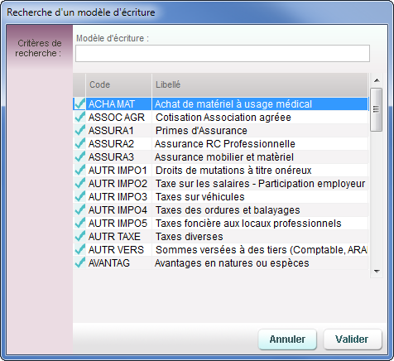Click the checkmark icon beside ACHA MAT
Viewport: 394px width, 361px height.
click(79, 103)
